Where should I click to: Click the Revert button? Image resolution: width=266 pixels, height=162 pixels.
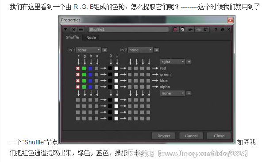[x=163, y=136]
